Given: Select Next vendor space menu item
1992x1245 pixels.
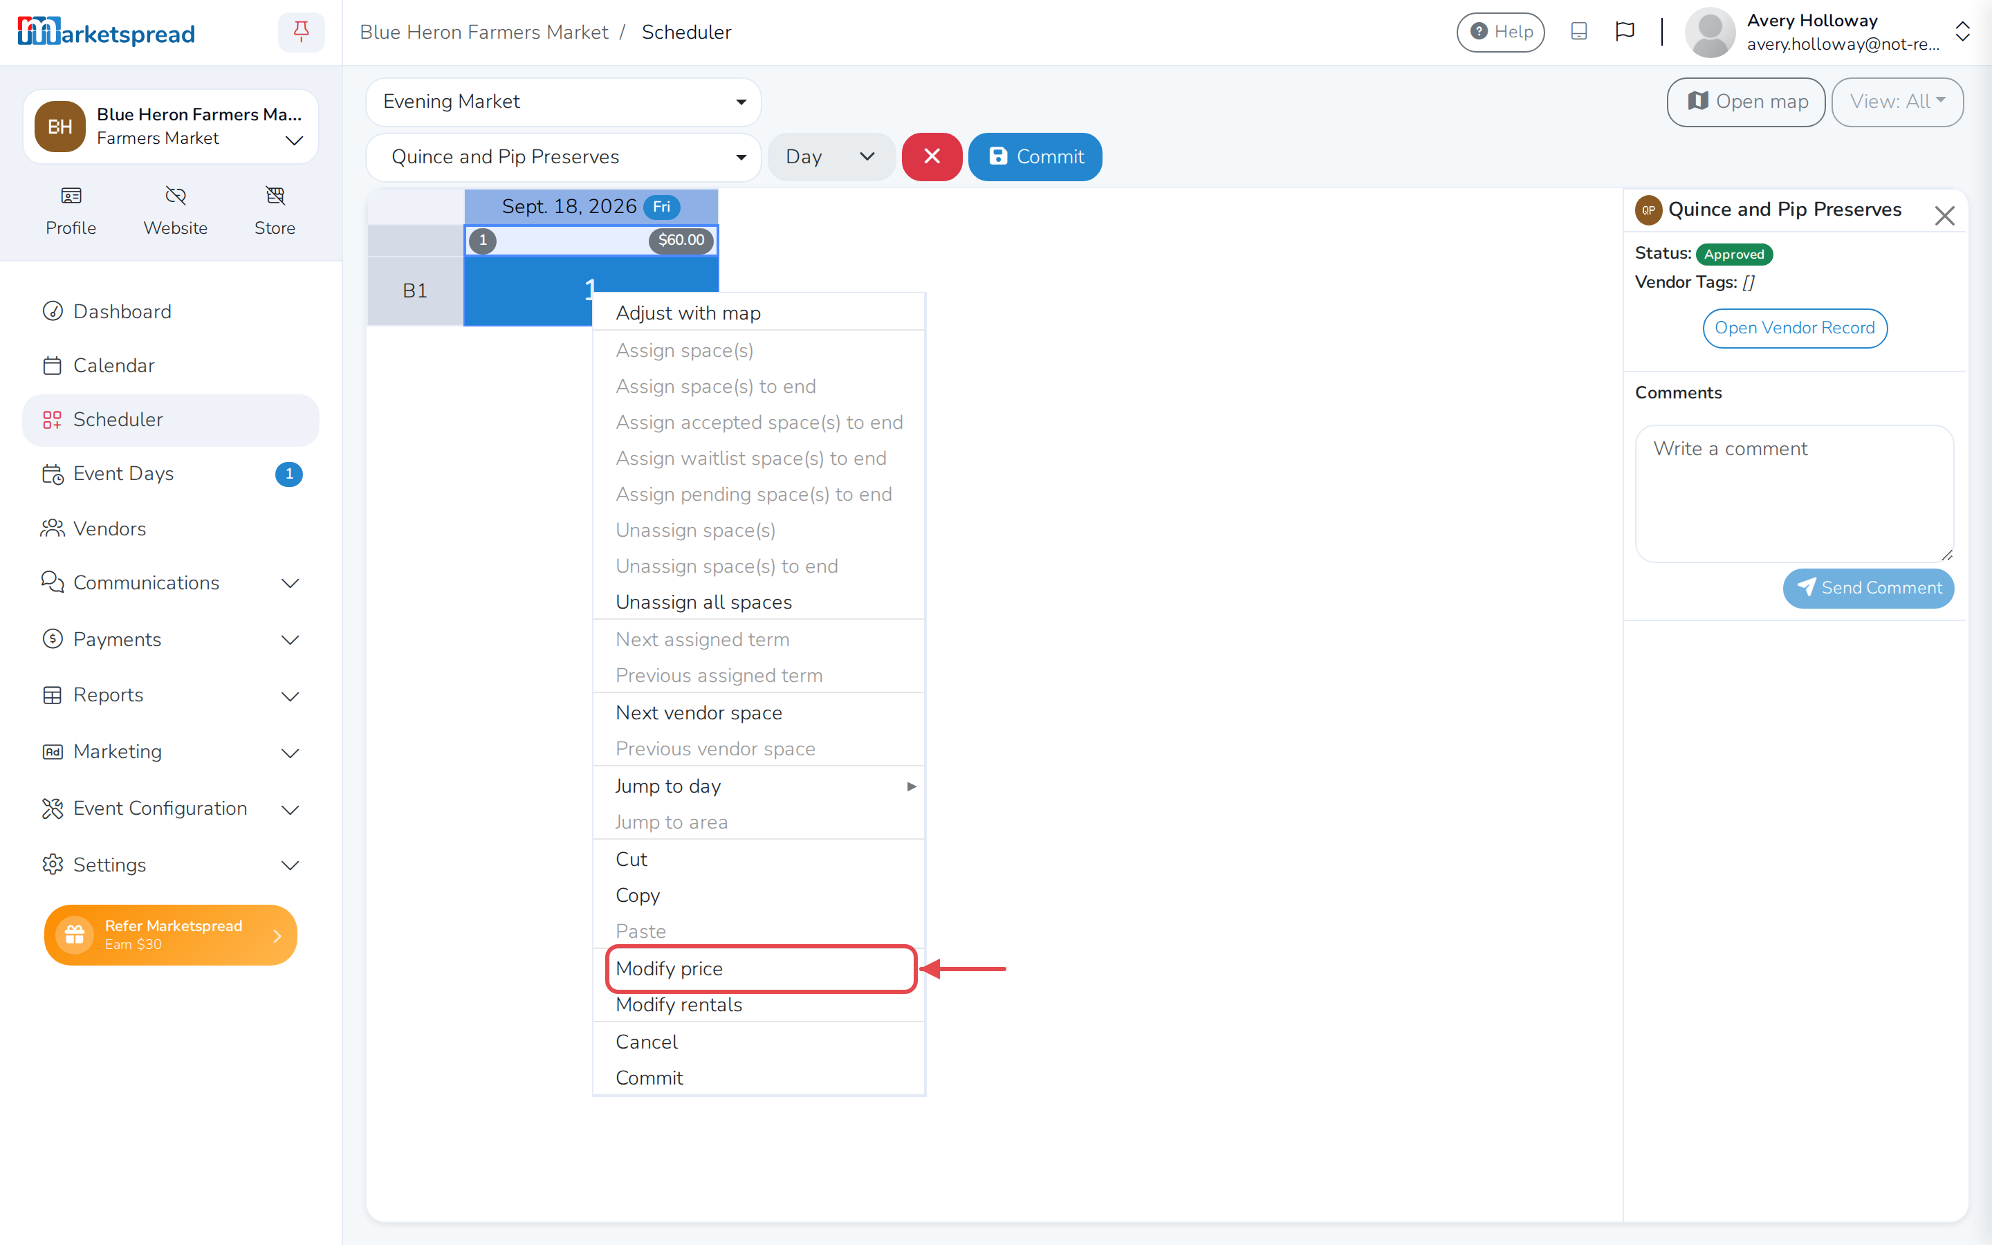Looking at the screenshot, I should tap(759, 712).
